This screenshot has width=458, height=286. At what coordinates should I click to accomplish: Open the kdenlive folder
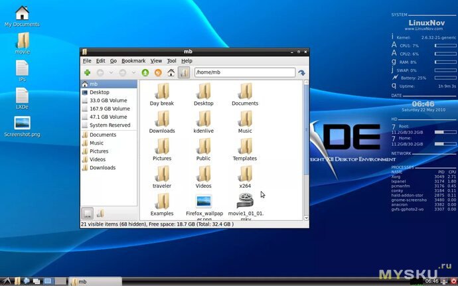[203, 122]
